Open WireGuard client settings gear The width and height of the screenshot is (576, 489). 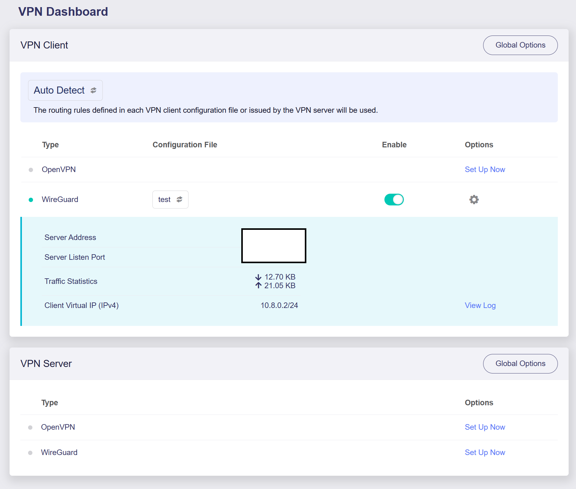(474, 200)
